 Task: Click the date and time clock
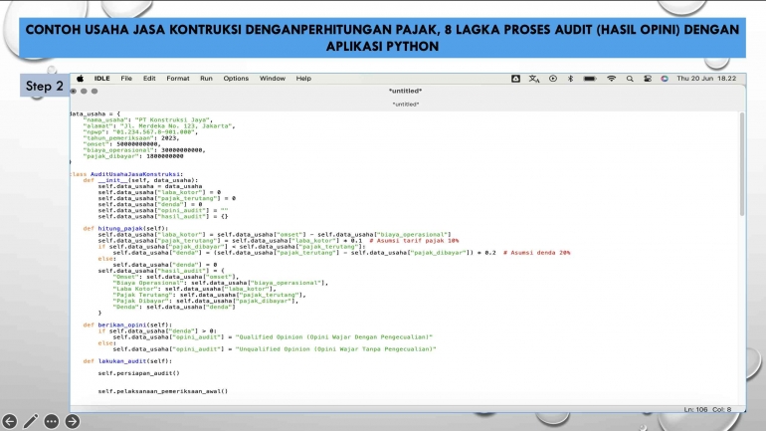(706, 79)
